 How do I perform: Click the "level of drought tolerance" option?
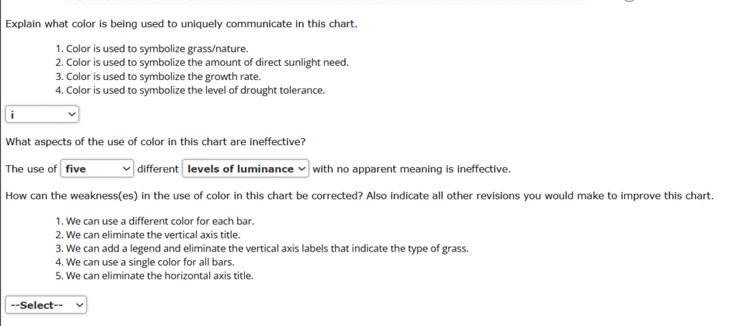tap(195, 90)
